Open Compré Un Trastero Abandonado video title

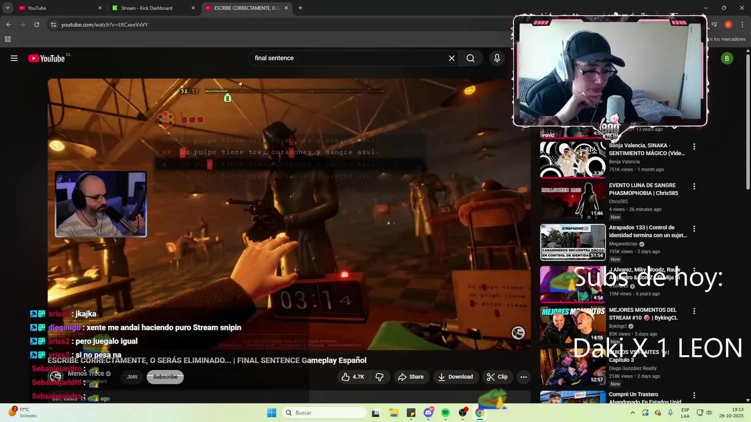(x=647, y=399)
